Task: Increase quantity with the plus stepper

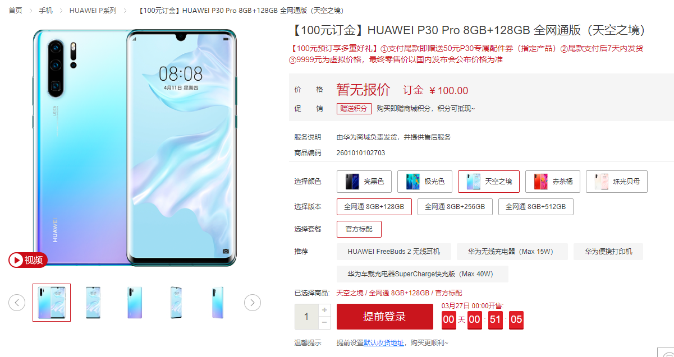Action: (x=324, y=310)
